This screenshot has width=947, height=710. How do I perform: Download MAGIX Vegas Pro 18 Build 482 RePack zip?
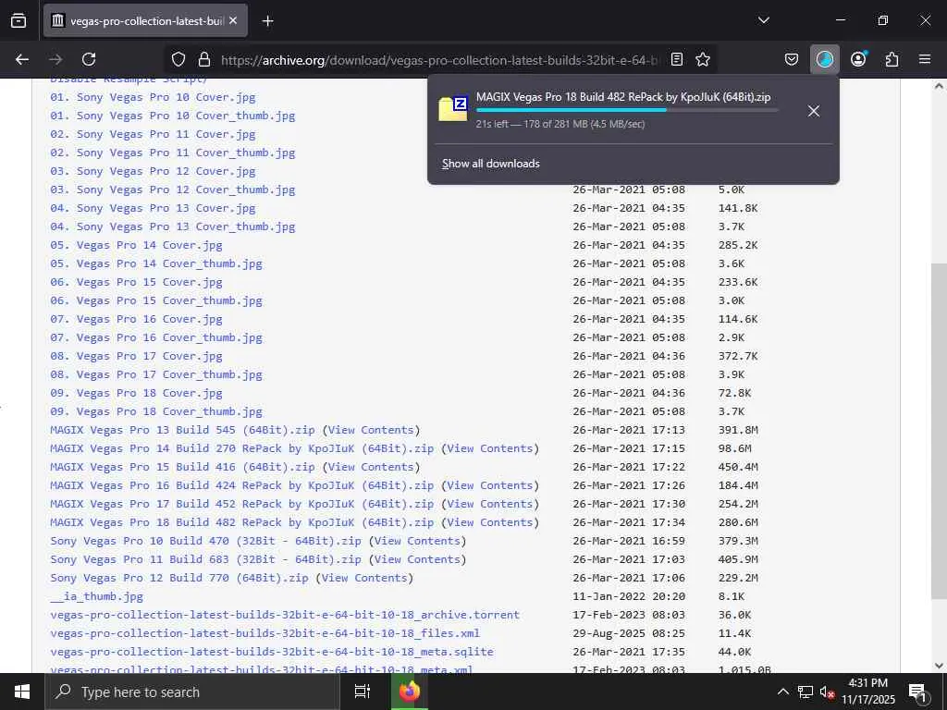pos(241,523)
